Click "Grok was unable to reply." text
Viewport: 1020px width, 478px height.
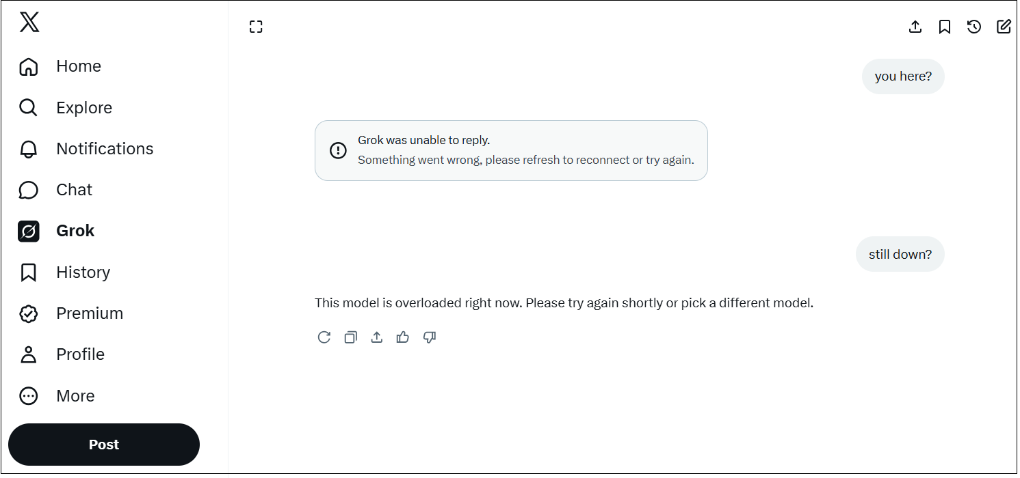(423, 140)
